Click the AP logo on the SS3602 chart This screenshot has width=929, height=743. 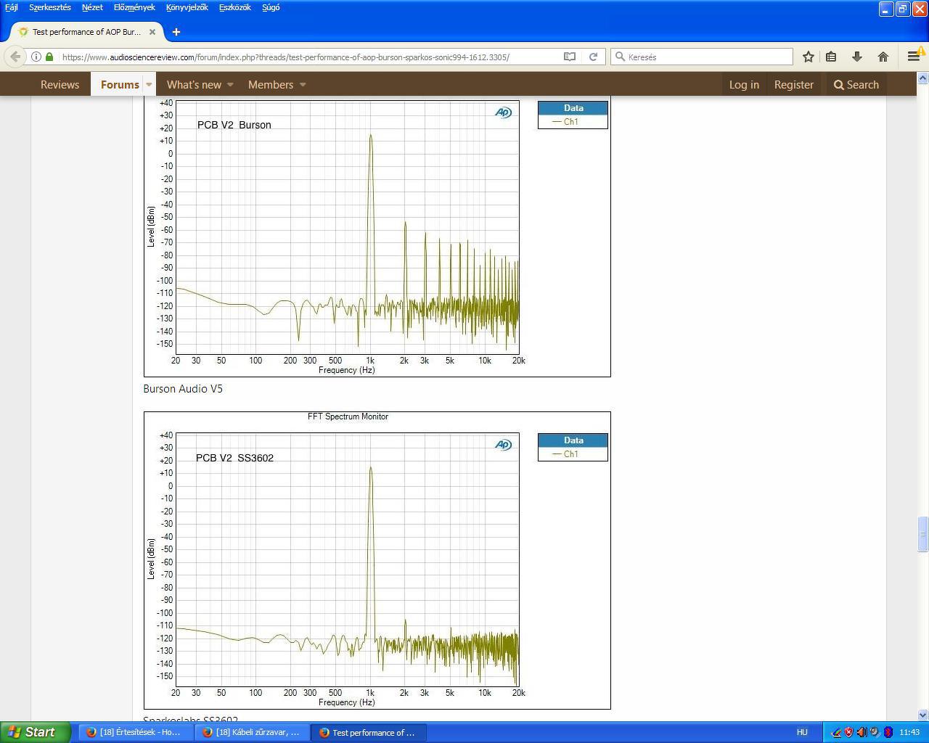point(503,445)
